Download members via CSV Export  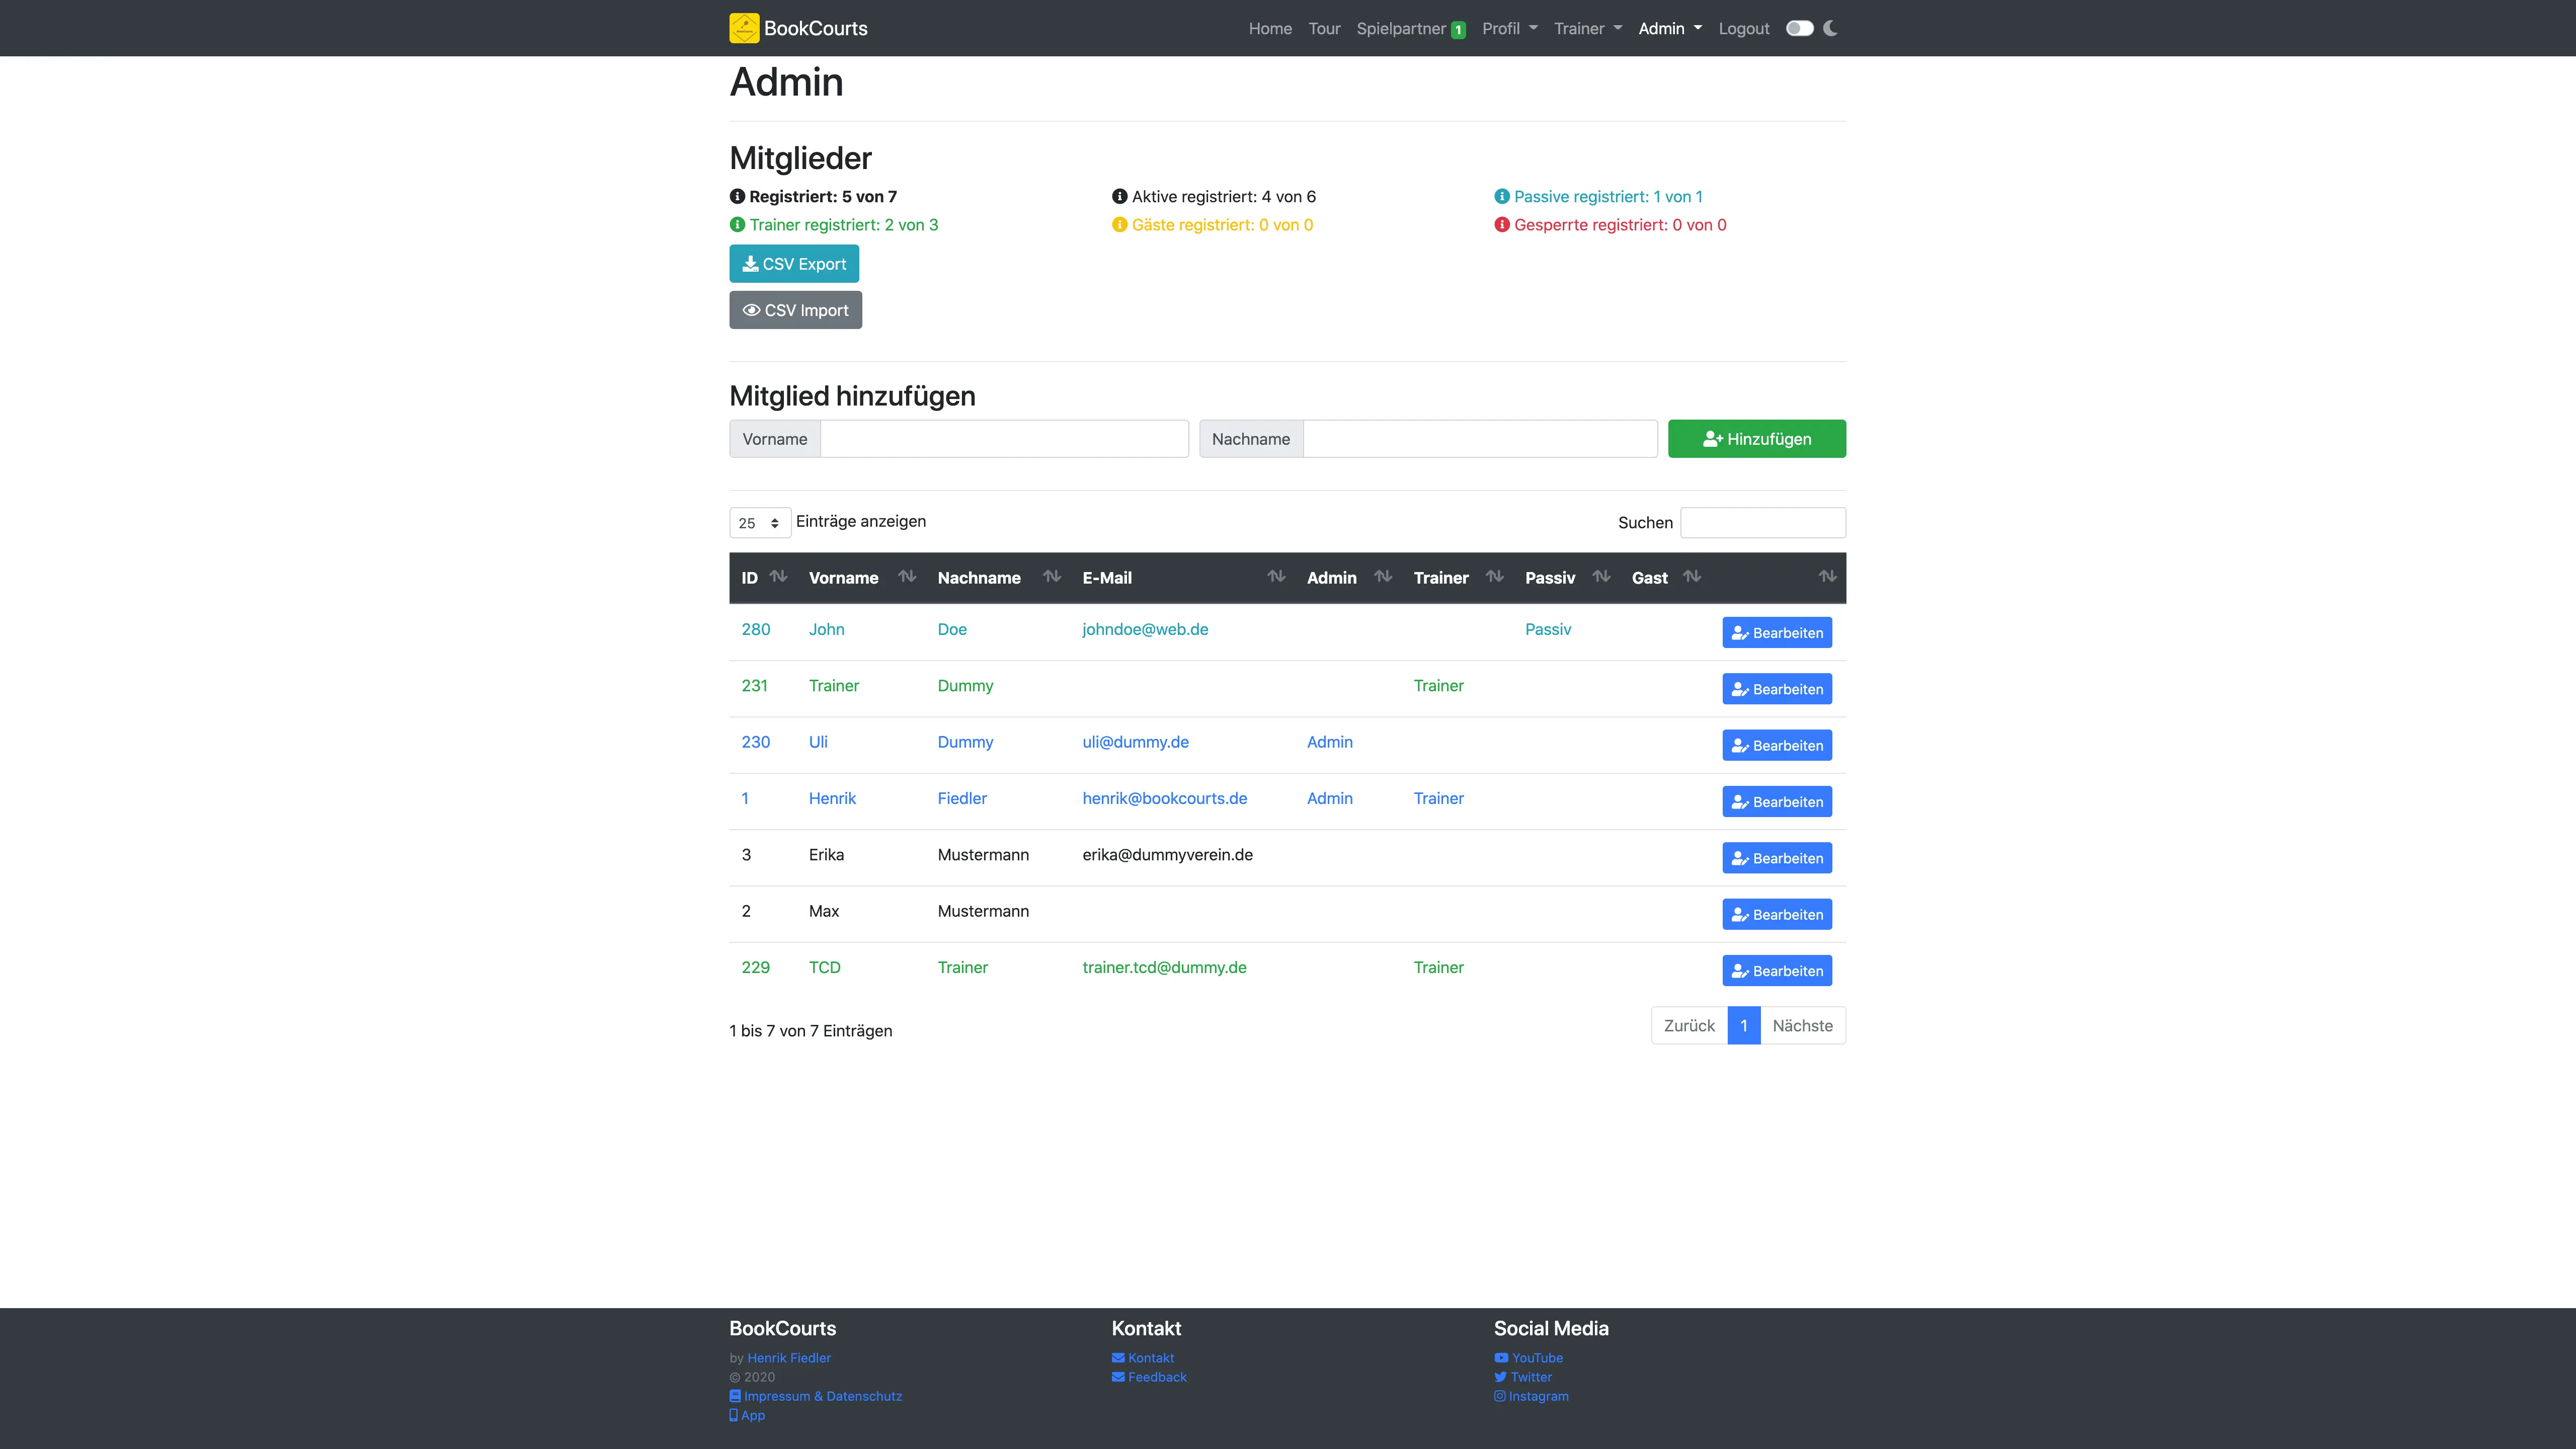(x=793, y=263)
